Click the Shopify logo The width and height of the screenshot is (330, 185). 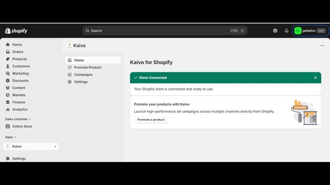click(16, 31)
